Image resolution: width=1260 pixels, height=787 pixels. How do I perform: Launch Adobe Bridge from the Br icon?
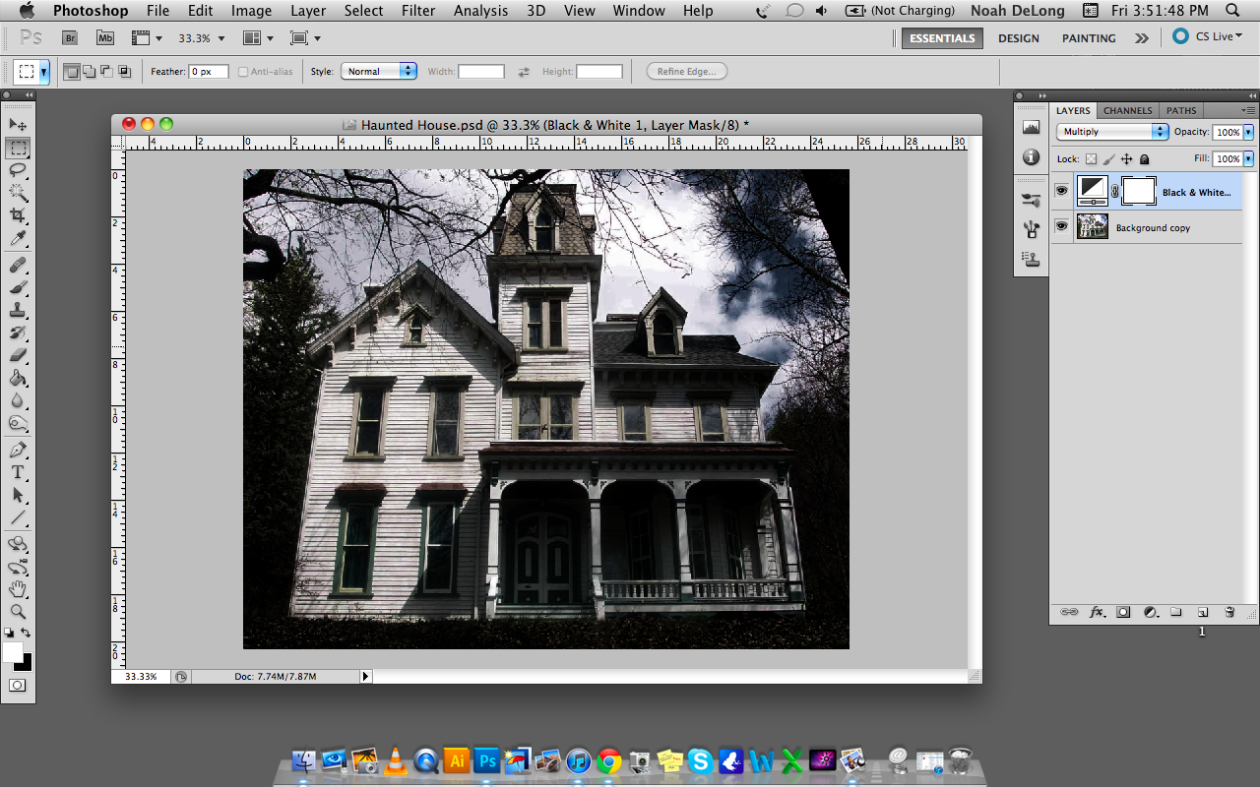pyautogui.click(x=70, y=38)
